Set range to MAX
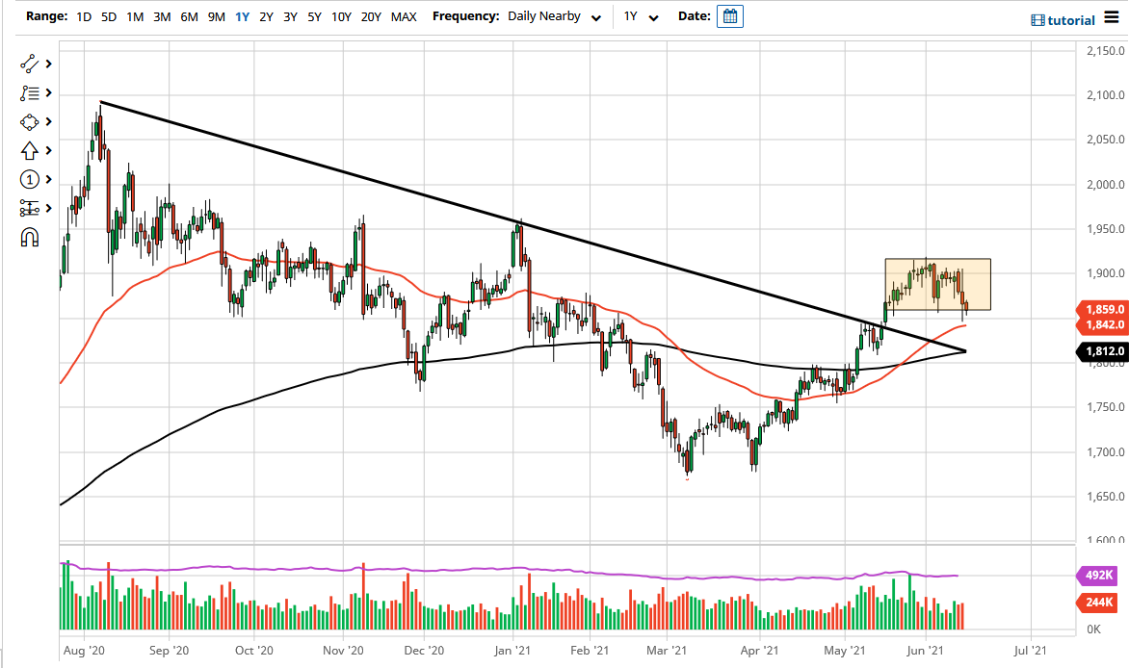This screenshot has height=668, width=1129. click(404, 16)
